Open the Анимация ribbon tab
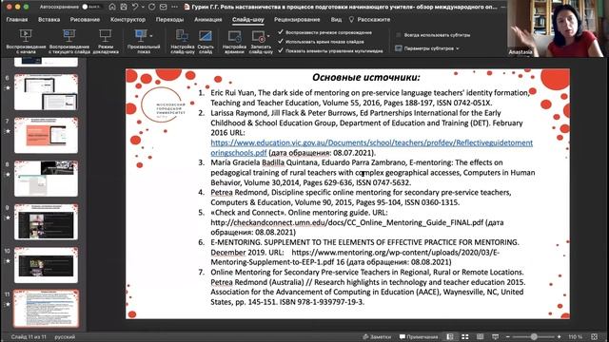609x342 pixels. coord(208,19)
